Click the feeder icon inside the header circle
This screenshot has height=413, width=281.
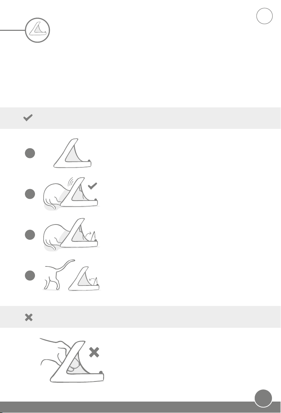[38, 29]
